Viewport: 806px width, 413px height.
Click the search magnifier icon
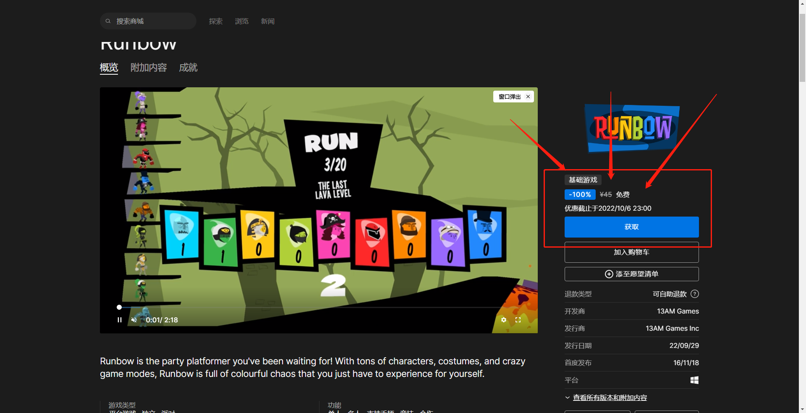108,21
